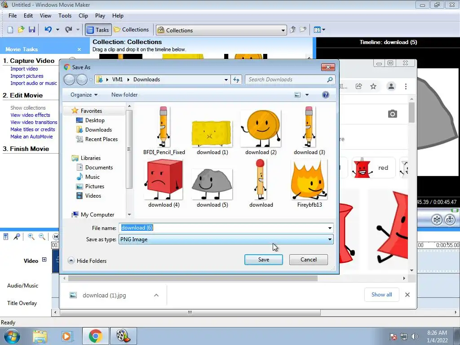Click the Chrome icon in the Windows taskbar
The height and width of the screenshot is (345, 460).
[x=95, y=336]
